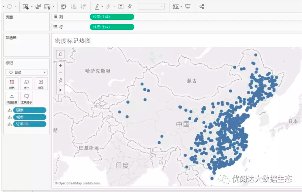Click the highlight pen icon in toolbar
The image size is (302, 192).
click(98, 7)
